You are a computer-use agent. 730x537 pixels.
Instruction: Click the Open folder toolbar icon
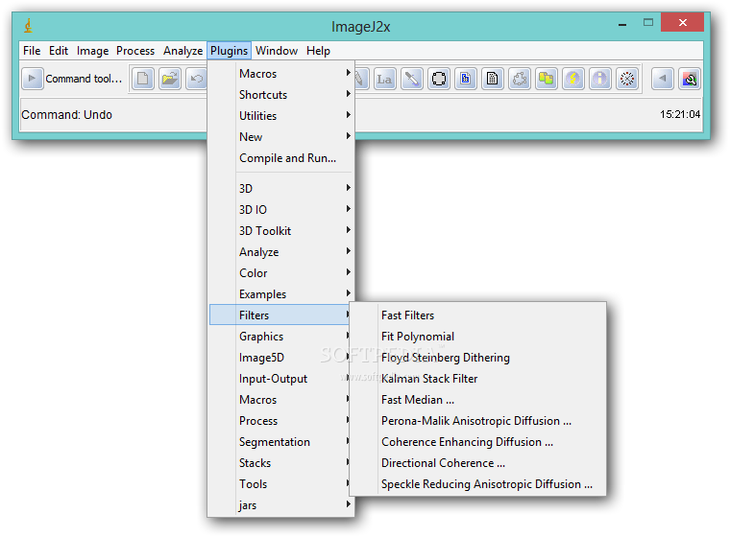coord(170,79)
